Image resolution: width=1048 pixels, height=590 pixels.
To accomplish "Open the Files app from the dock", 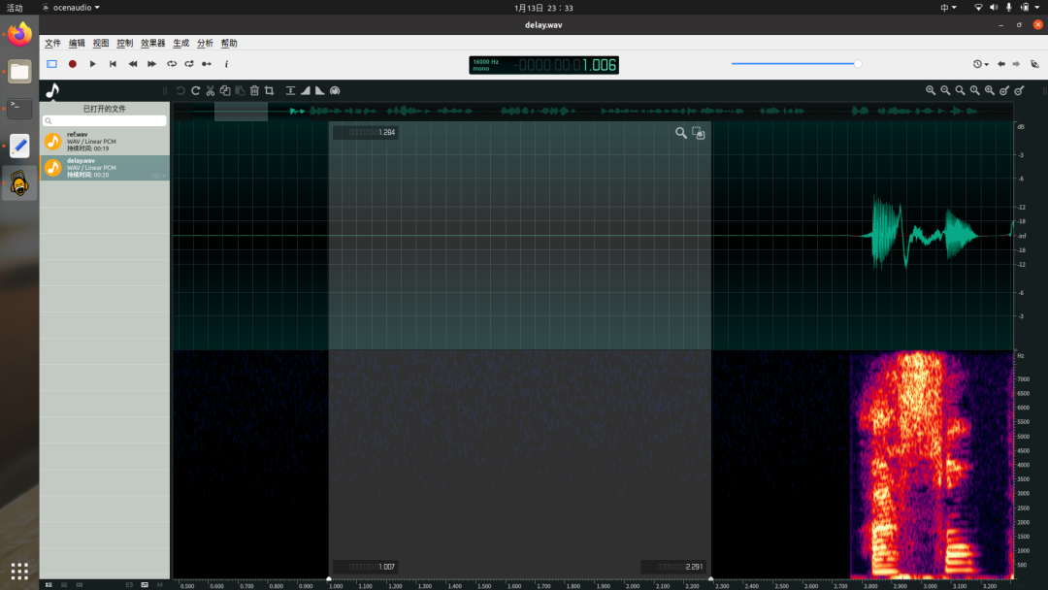I will tap(19, 72).
